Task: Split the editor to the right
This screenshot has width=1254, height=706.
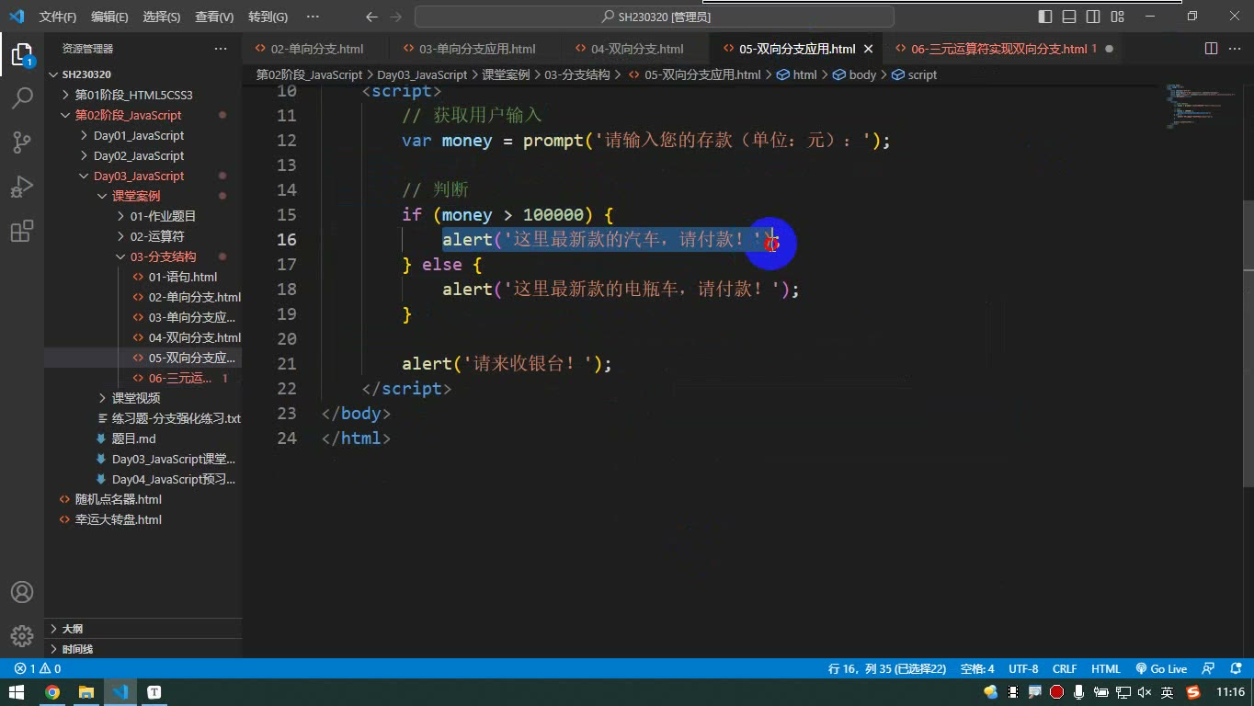Action: pos(1211,49)
